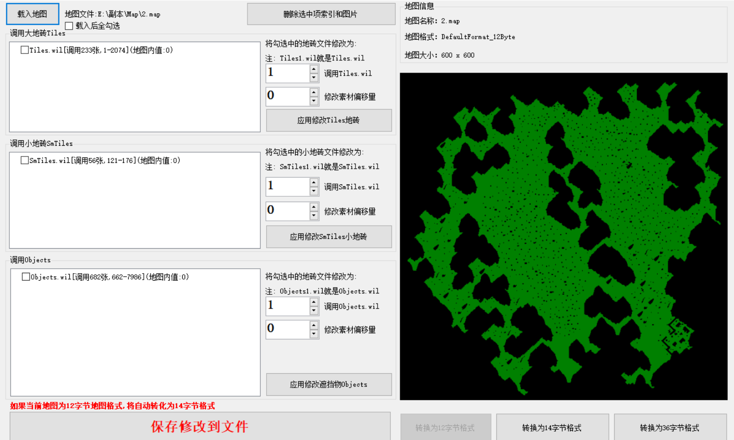
Task: Click 删除选中项索引和图片 button
Action: [x=321, y=14]
